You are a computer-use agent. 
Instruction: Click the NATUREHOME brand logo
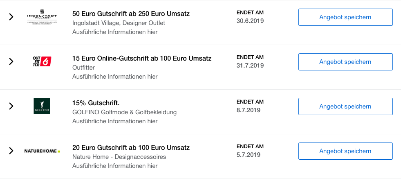(42, 151)
